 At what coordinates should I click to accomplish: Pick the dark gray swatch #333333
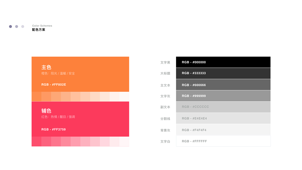223,73
